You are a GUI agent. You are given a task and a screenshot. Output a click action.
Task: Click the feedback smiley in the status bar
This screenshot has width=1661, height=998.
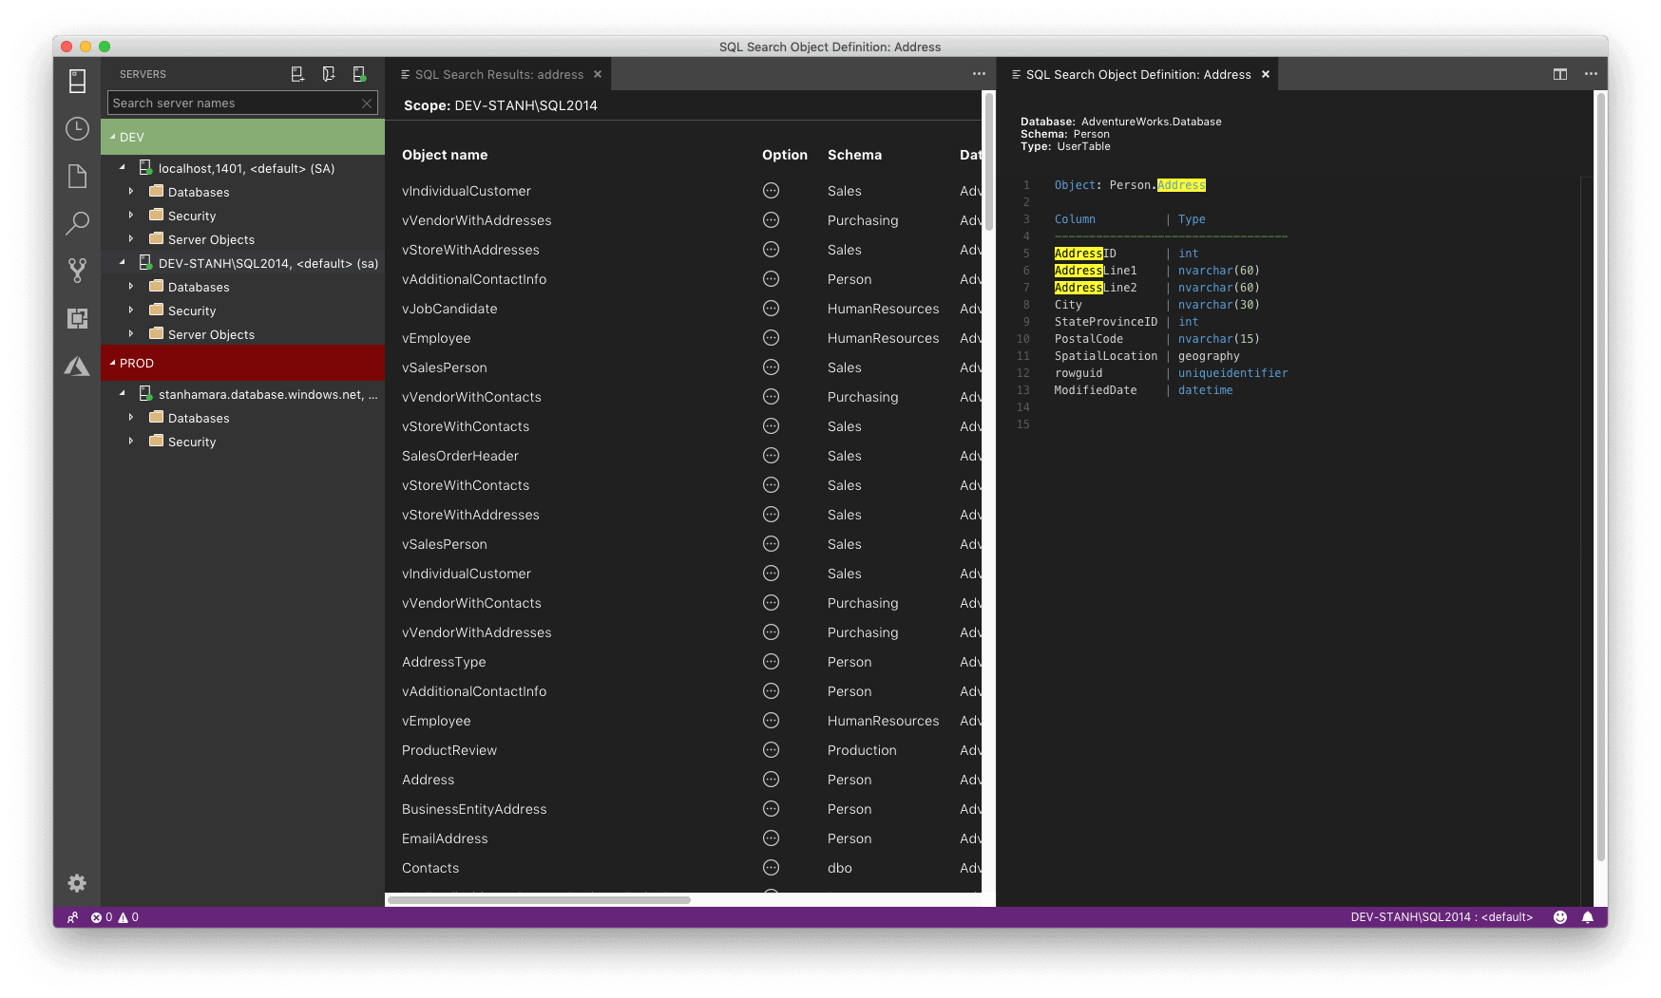pyautogui.click(x=1559, y=917)
